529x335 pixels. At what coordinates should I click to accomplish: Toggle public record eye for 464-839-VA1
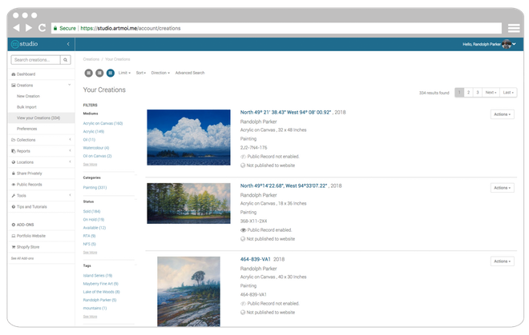pyautogui.click(x=243, y=303)
